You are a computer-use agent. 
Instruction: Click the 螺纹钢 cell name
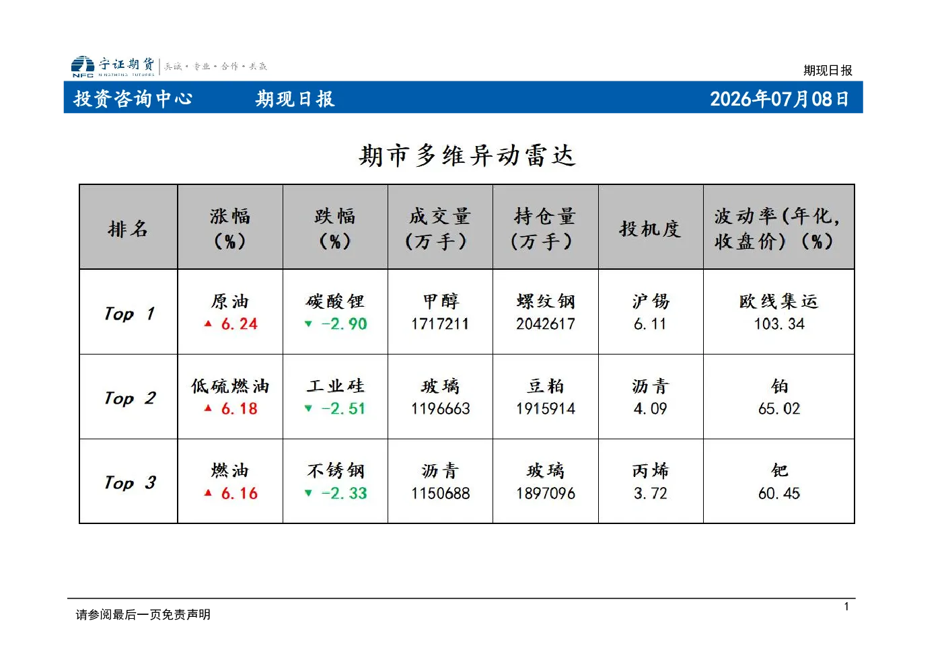(545, 301)
